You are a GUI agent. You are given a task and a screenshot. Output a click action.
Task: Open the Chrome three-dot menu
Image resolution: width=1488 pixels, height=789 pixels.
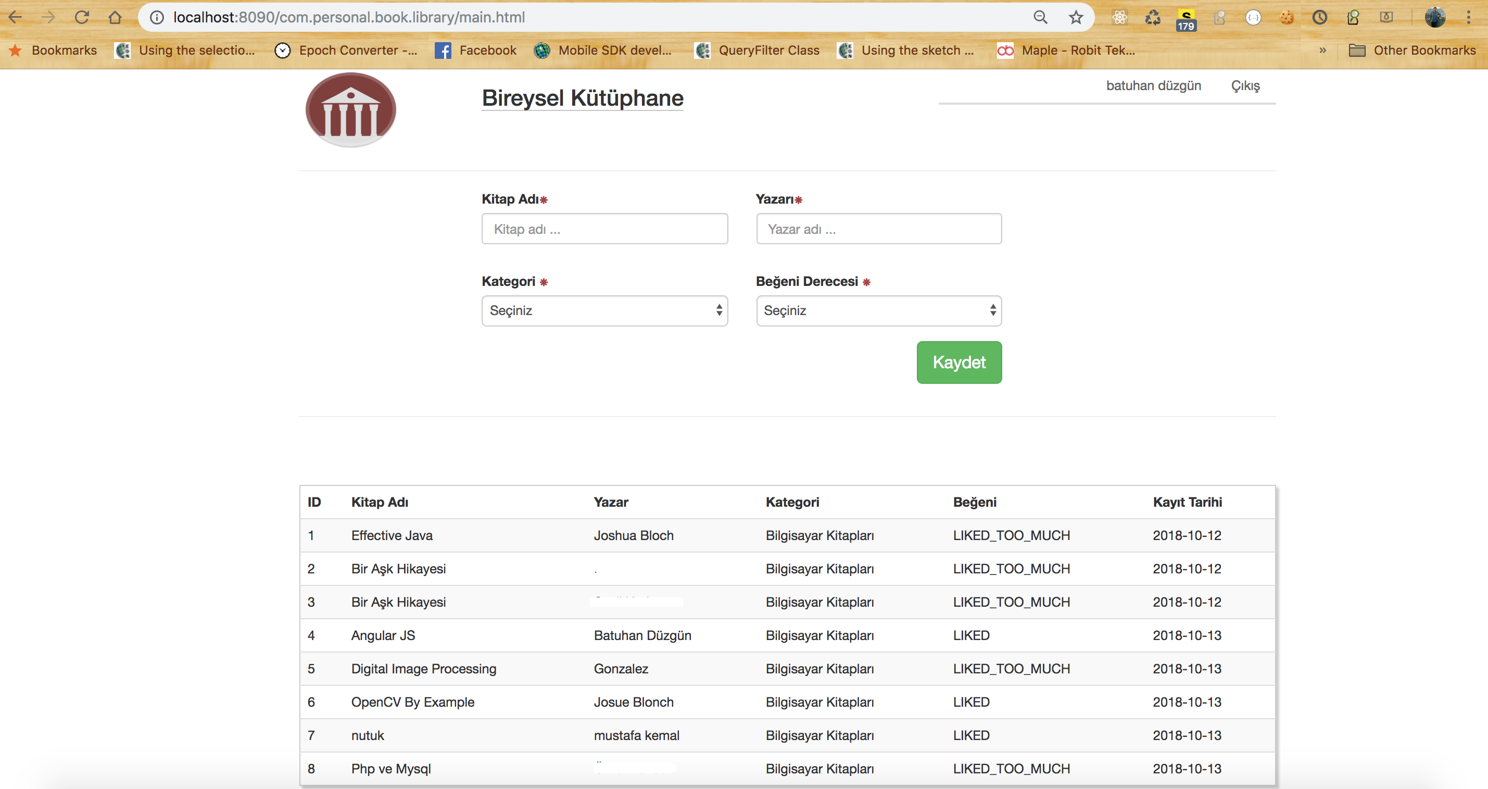[1468, 17]
